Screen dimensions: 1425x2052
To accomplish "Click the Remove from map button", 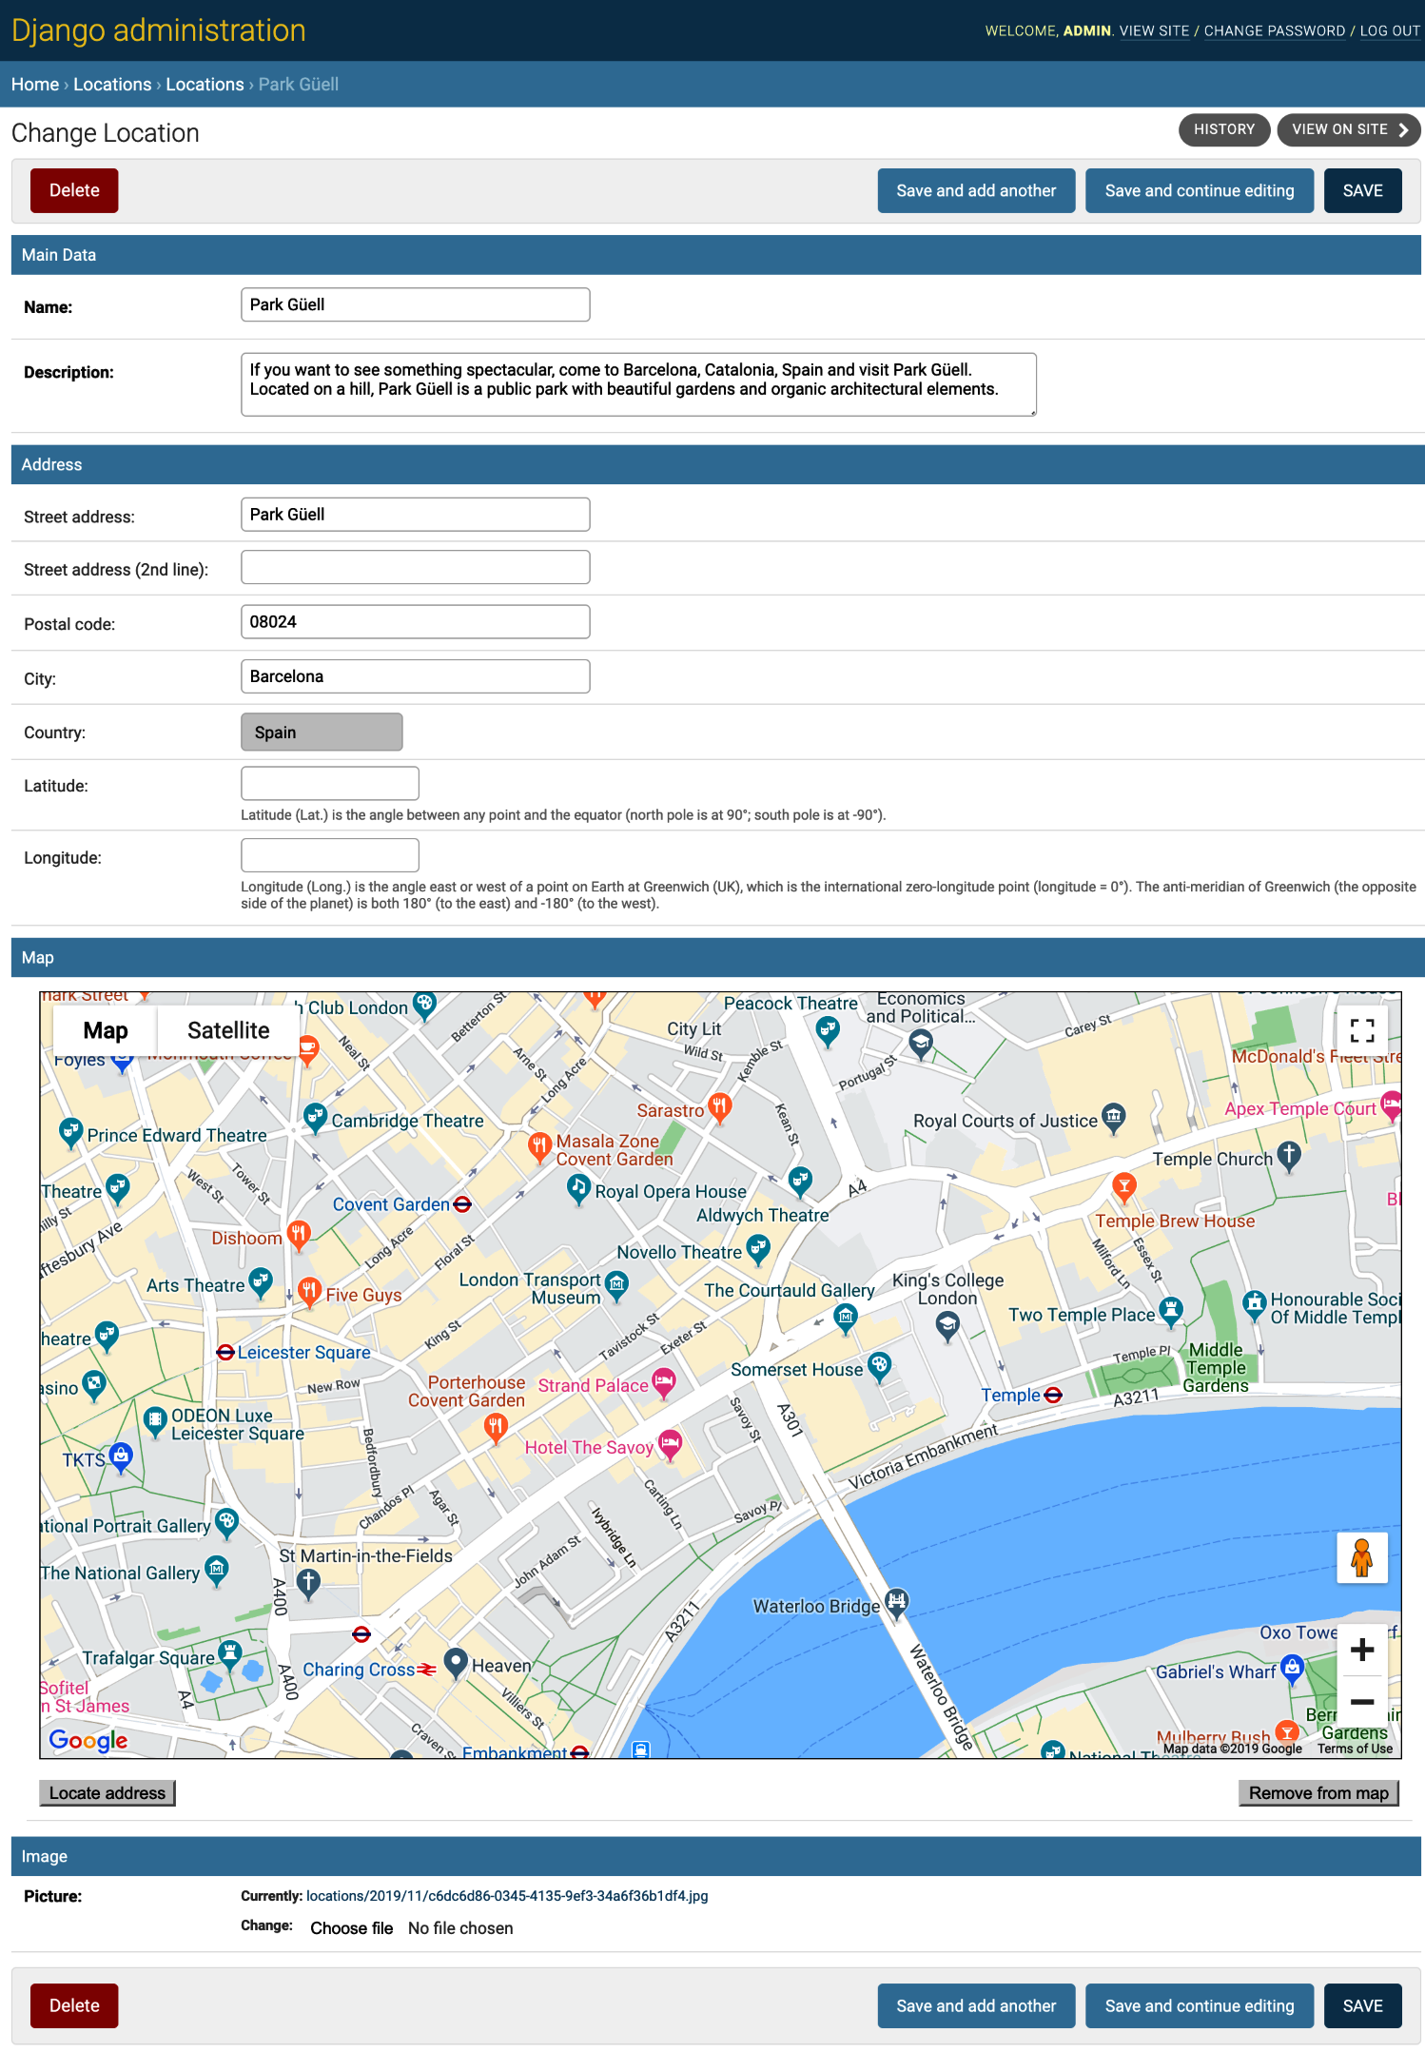I will [x=1318, y=1792].
